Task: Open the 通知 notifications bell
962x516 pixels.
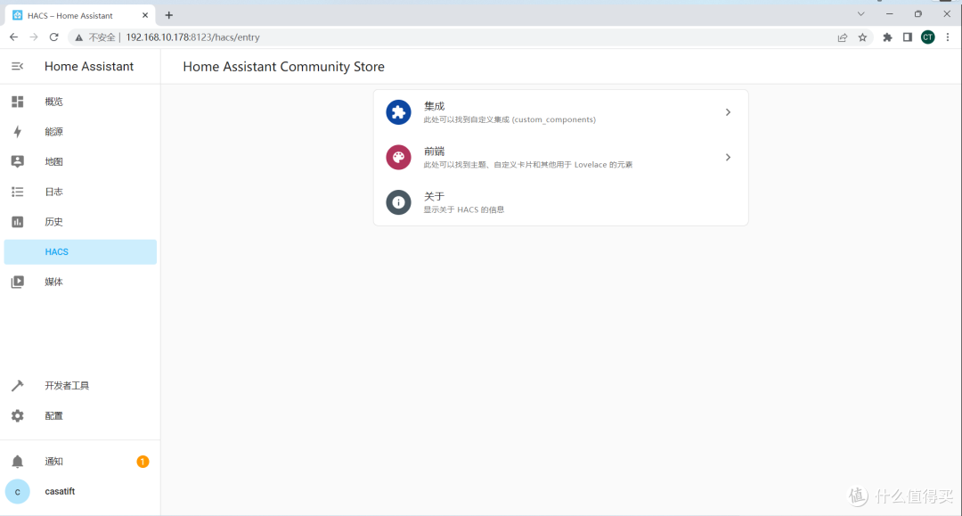Action: tap(17, 462)
